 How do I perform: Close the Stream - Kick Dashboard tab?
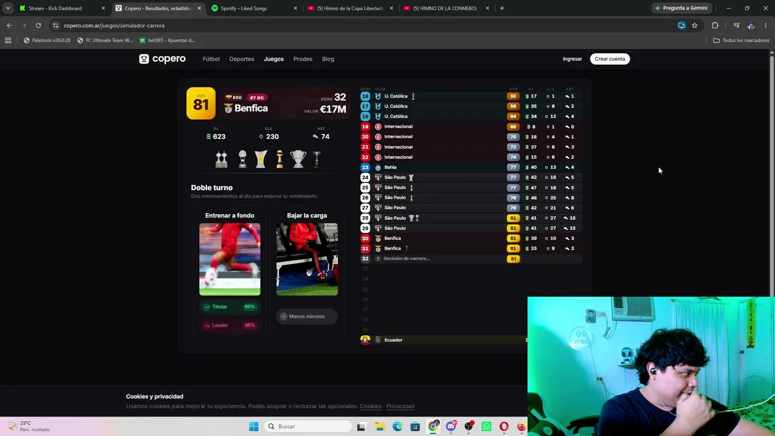pos(103,8)
